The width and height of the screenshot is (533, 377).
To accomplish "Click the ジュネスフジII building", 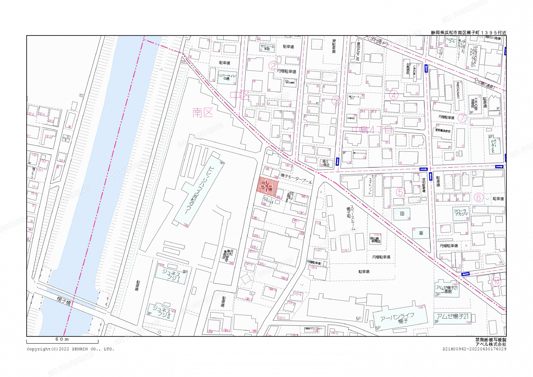I will (x=163, y=312).
